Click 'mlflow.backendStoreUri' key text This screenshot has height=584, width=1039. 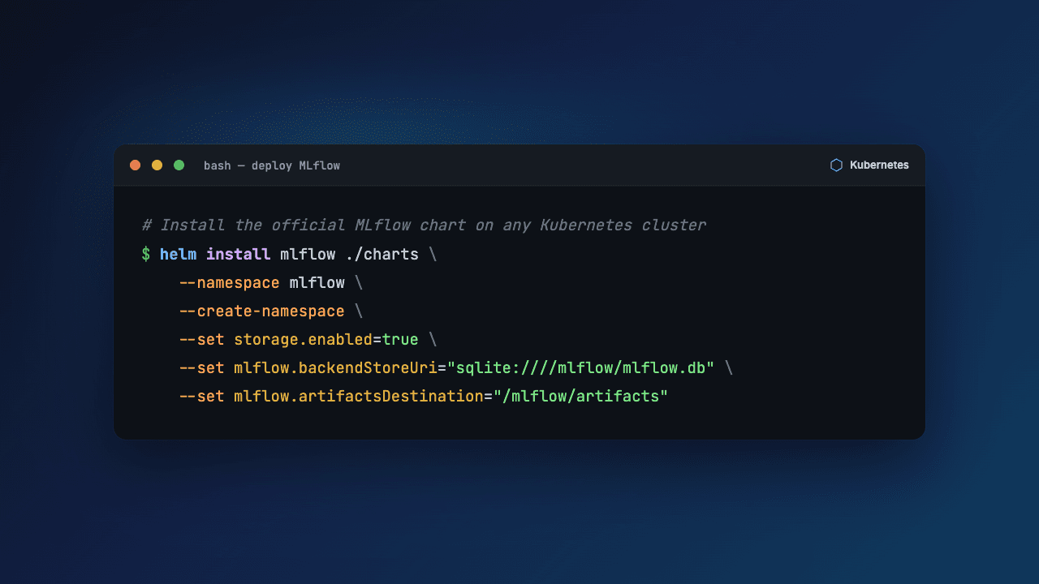coord(335,368)
